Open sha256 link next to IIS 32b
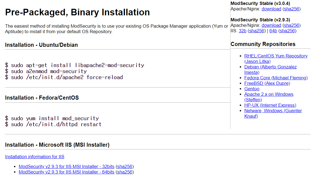Viewport: 312px width, 179px height. pyautogui.click(x=257, y=31)
